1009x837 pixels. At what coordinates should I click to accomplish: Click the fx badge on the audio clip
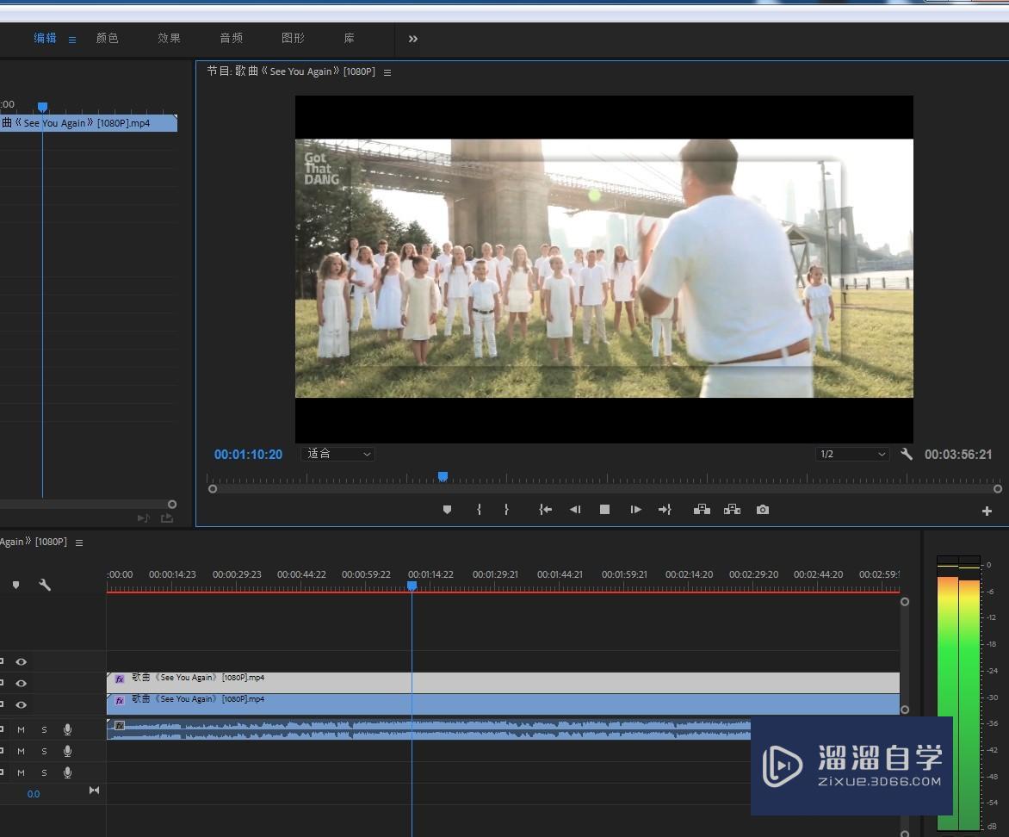pyautogui.click(x=120, y=726)
